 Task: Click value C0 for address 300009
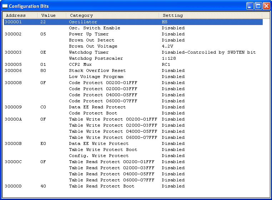(x=43, y=107)
